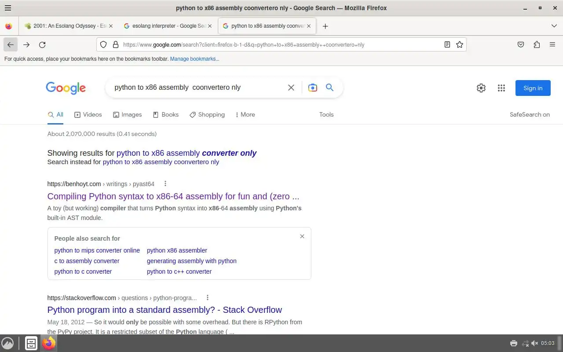Switch to Images results
This screenshot has height=352, width=563.
(128, 115)
